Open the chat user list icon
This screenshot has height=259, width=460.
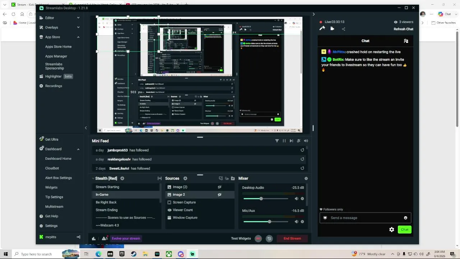point(406,41)
